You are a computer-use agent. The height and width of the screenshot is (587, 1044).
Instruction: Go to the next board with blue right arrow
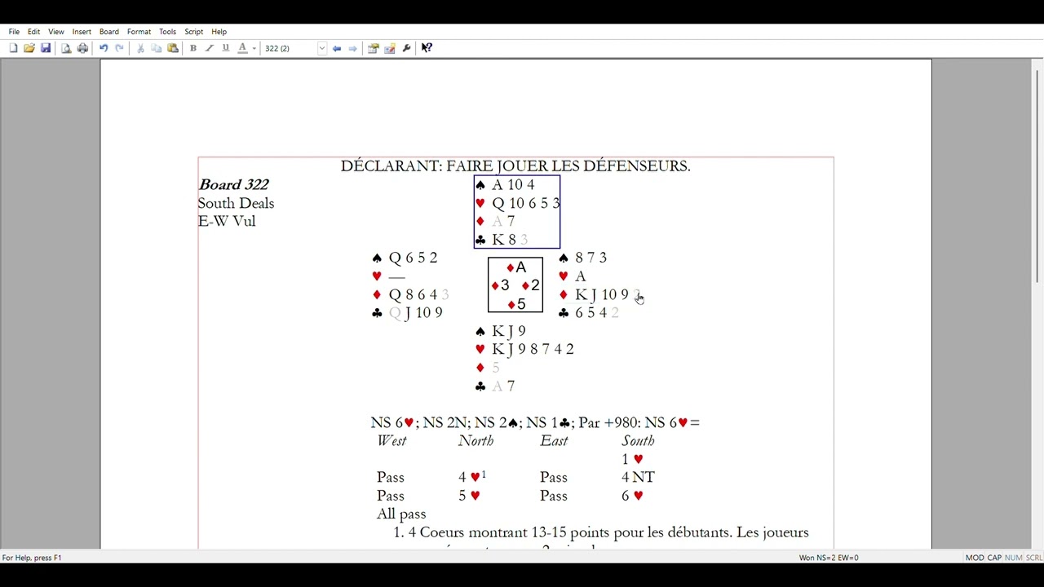tap(352, 48)
